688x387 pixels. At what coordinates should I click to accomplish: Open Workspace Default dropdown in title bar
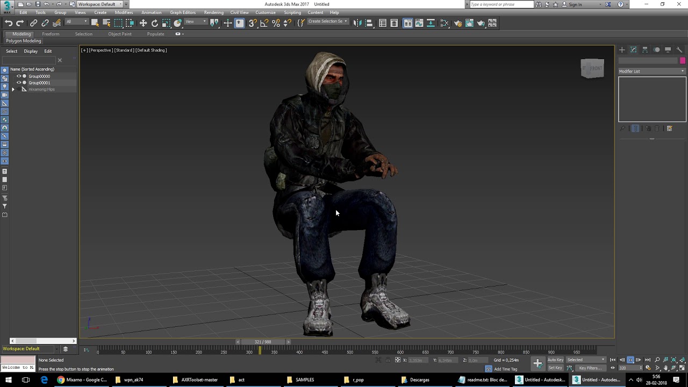[x=99, y=4]
